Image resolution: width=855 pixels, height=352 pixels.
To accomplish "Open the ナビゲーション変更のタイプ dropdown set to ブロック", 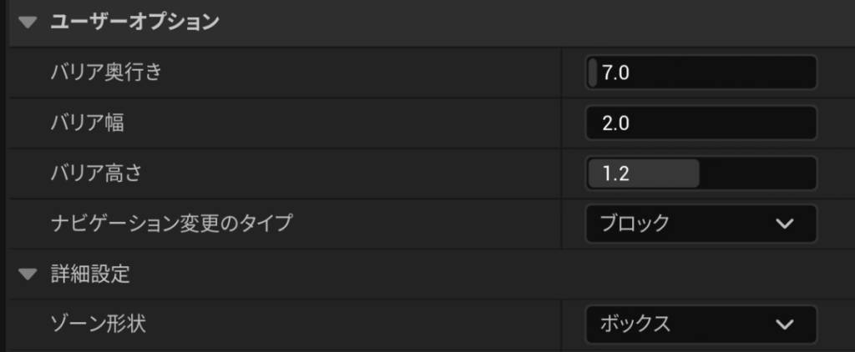I will (x=700, y=224).
